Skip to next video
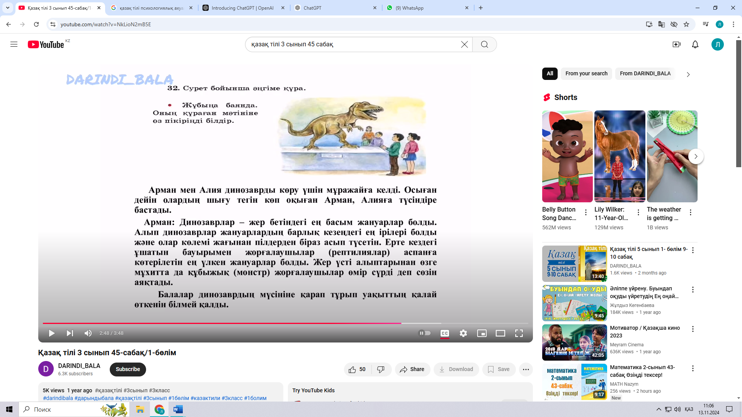This screenshot has width=742, height=417. [70, 333]
